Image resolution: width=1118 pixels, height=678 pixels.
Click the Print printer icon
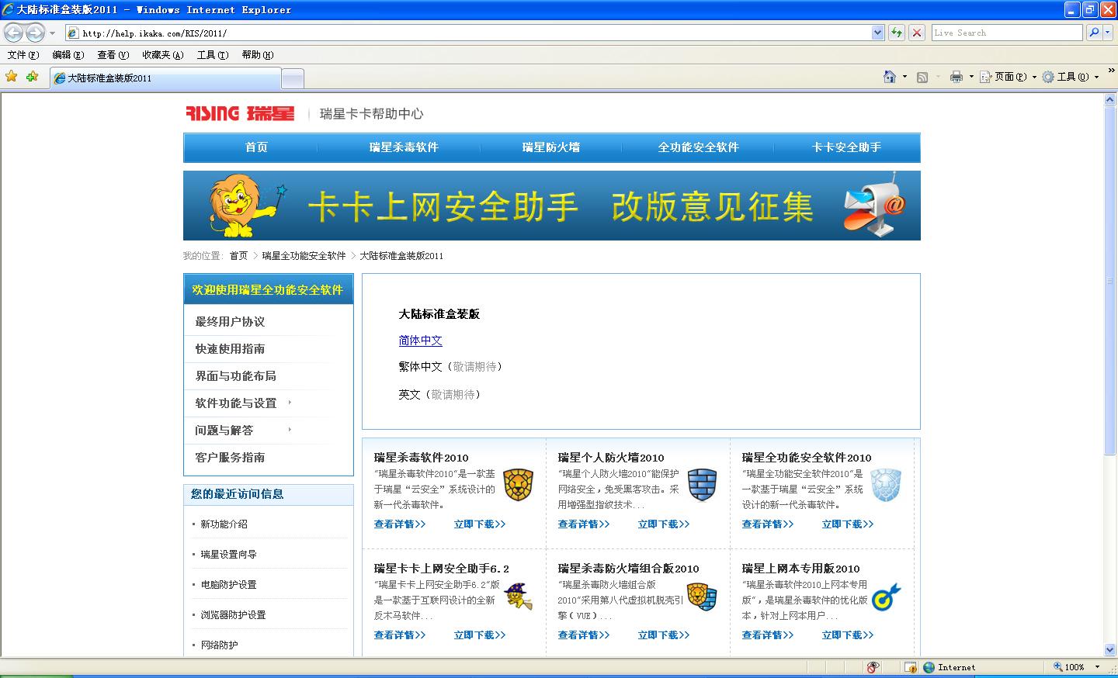click(957, 77)
